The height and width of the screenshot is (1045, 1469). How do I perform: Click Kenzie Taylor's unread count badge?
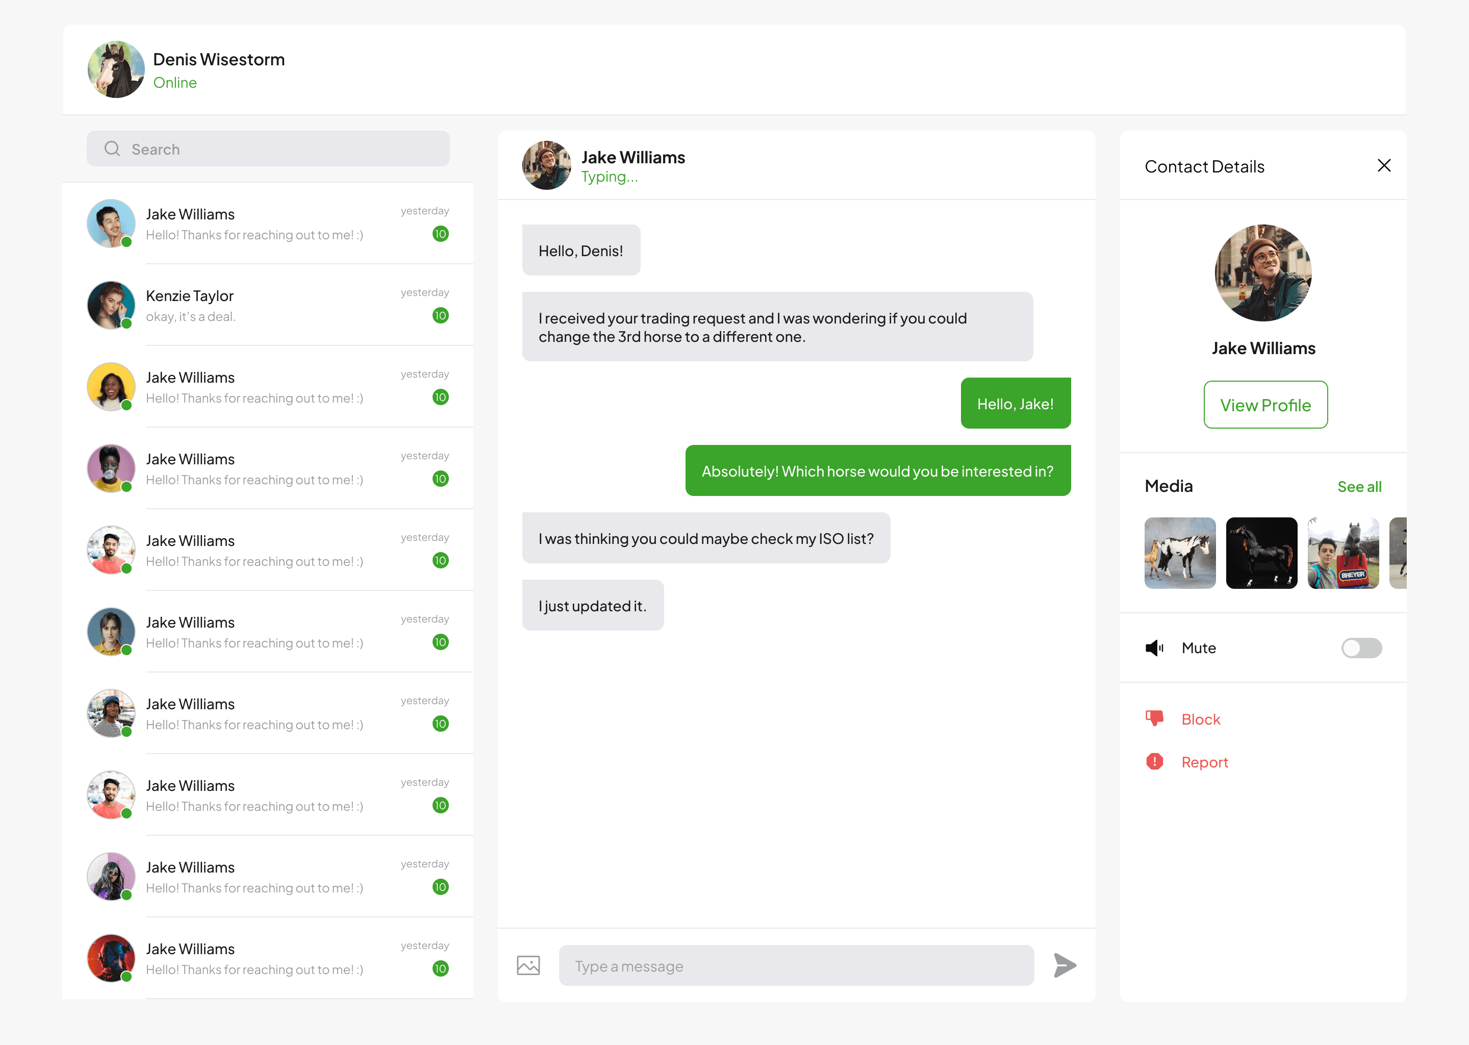441,315
